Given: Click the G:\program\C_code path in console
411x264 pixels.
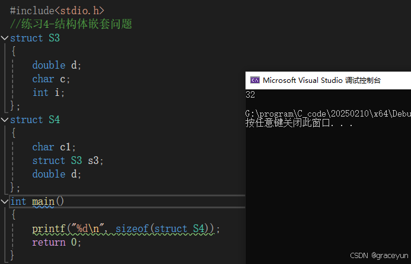Looking at the screenshot, I should tap(328, 114).
